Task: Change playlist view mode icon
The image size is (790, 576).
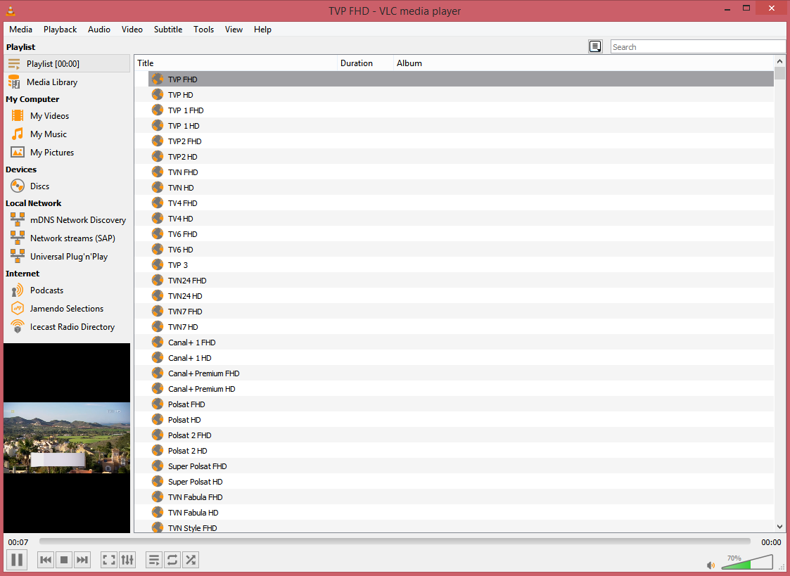Action: tap(595, 47)
